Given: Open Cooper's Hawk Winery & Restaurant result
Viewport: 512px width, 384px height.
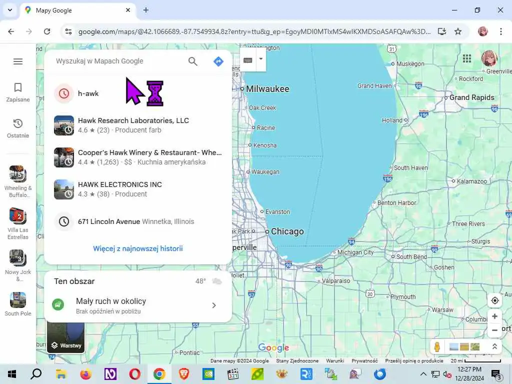Looking at the screenshot, I should click(138, 157).
